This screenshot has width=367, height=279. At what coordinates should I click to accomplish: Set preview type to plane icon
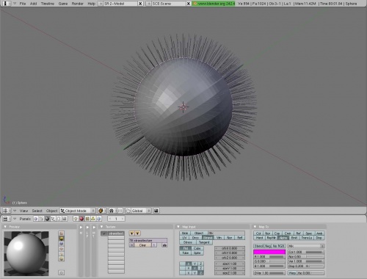(62, 233)
